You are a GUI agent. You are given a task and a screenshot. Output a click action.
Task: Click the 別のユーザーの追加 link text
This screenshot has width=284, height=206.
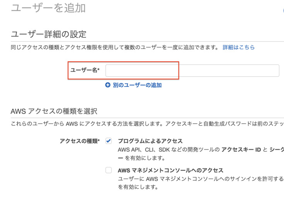tap(137, 85)
